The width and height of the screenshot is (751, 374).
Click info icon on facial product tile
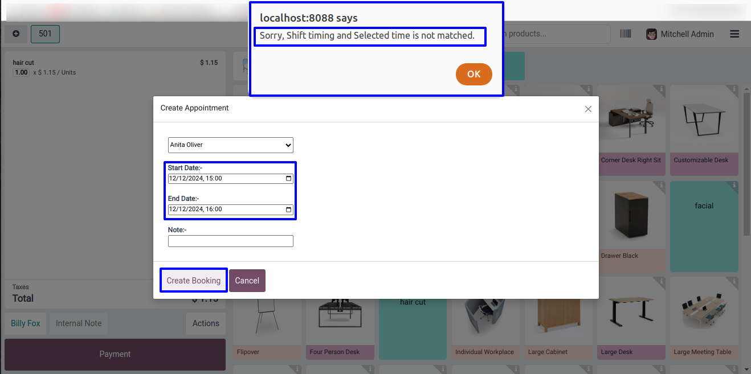[734, 186]
